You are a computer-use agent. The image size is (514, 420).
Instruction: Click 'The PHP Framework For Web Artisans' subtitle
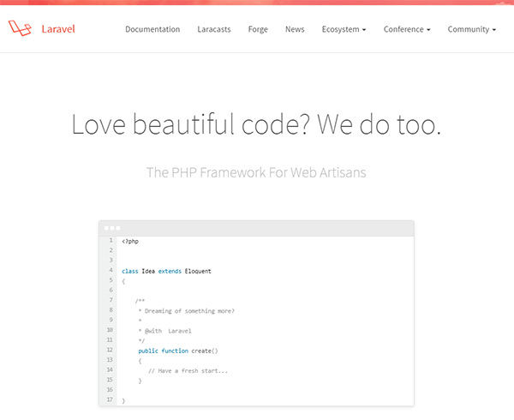click(256, 172)
